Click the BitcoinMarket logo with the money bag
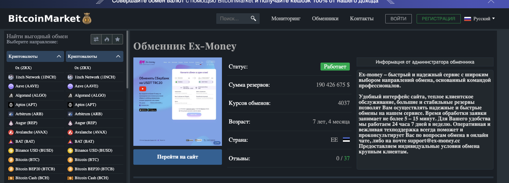Image resolution: width=509 pixels, height=183 pixels. 50,19
